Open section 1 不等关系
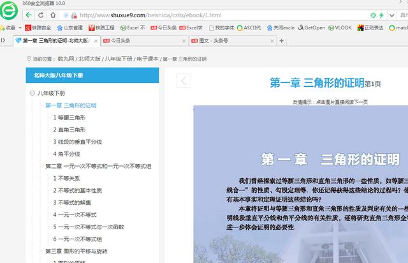Viewport: 408px width, 263px height. coord(66,178)
